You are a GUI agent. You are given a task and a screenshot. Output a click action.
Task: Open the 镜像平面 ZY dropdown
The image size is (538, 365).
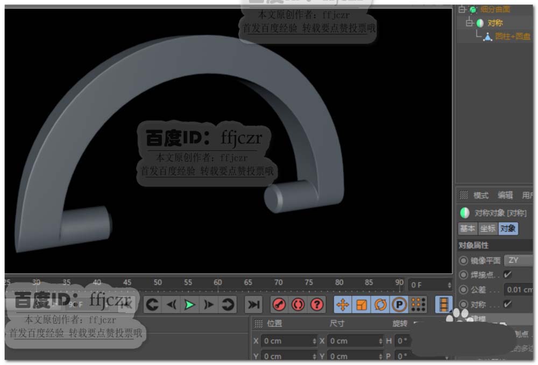[x=519, y=261]
